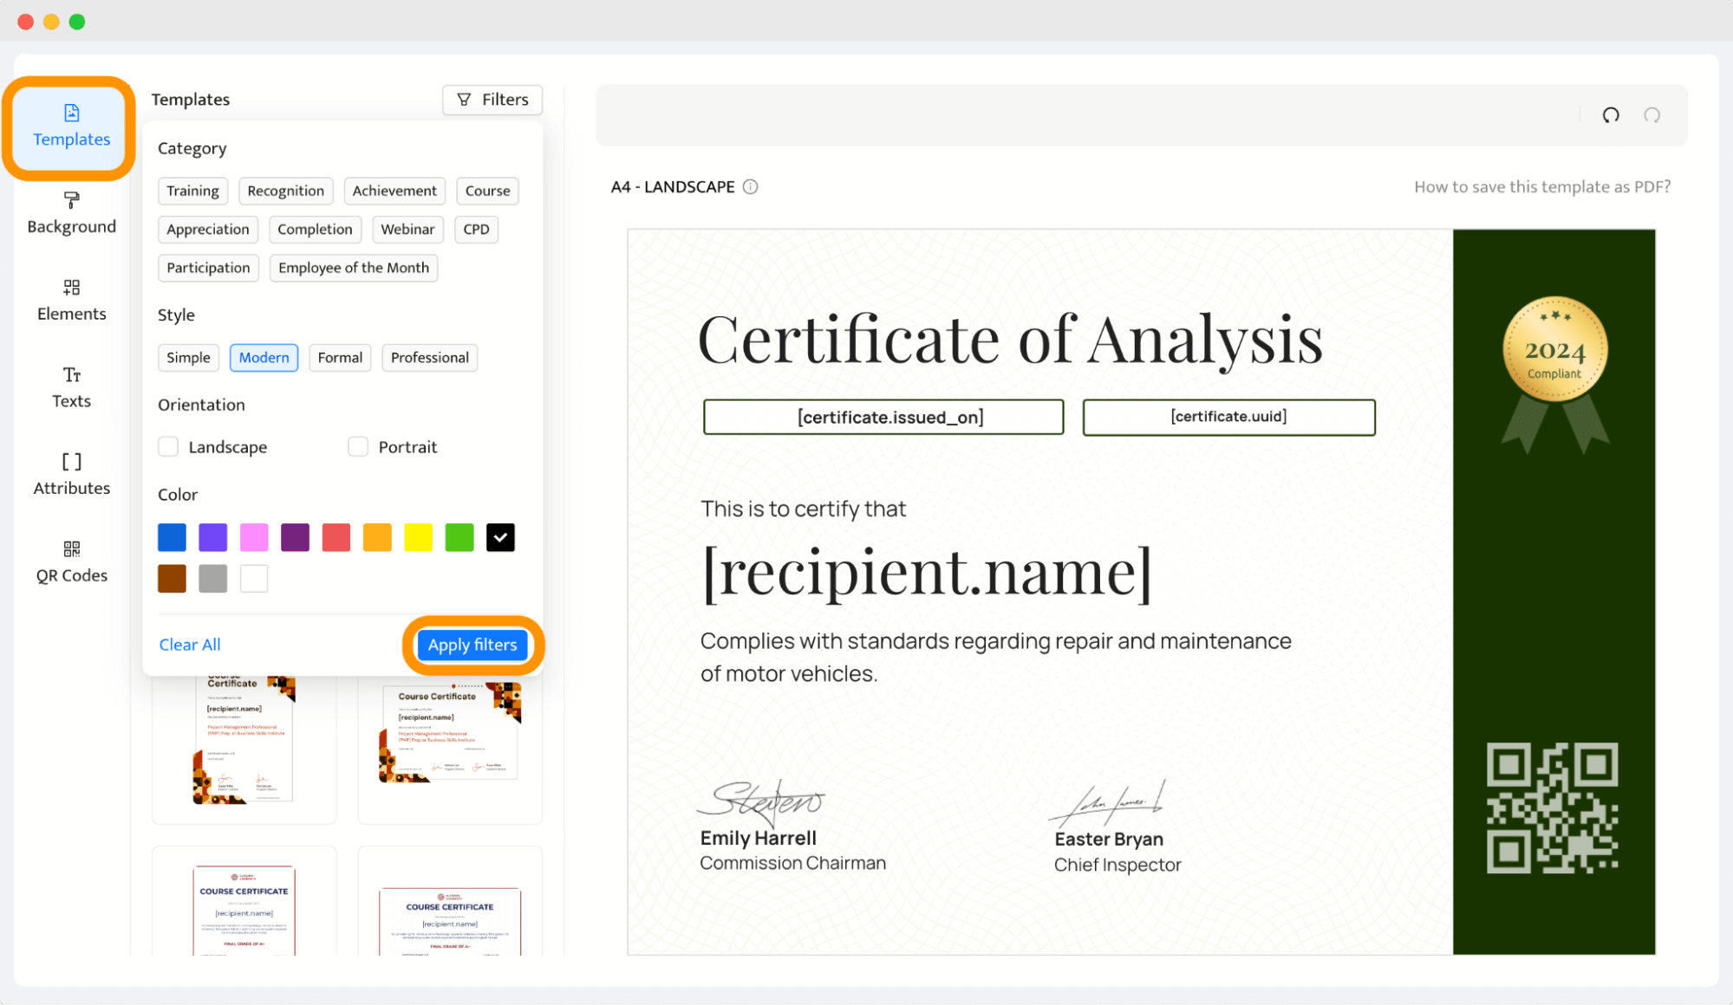Click the Apply filters button
Screen dimensions: 1733x1005
tap(472, 645)
